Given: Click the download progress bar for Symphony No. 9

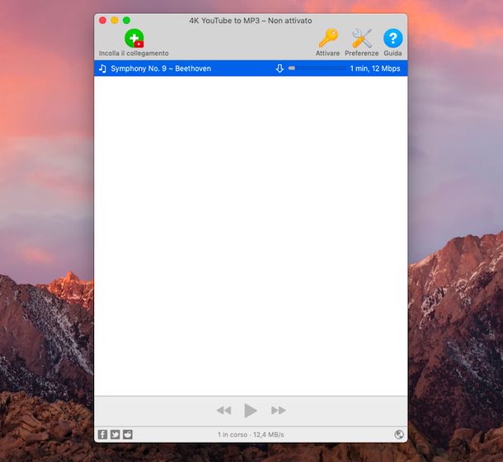Looking at the screenshot, I should coord(317,68).
